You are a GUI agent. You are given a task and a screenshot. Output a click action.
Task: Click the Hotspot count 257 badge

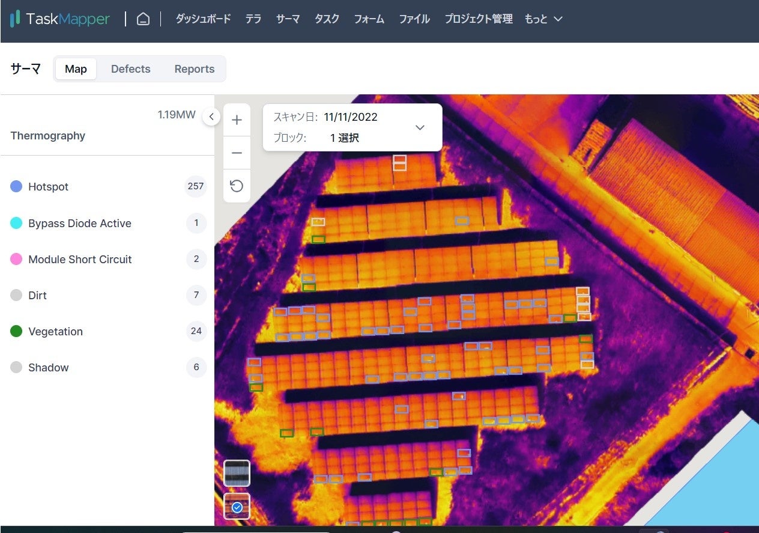click(x=196, y=186)
